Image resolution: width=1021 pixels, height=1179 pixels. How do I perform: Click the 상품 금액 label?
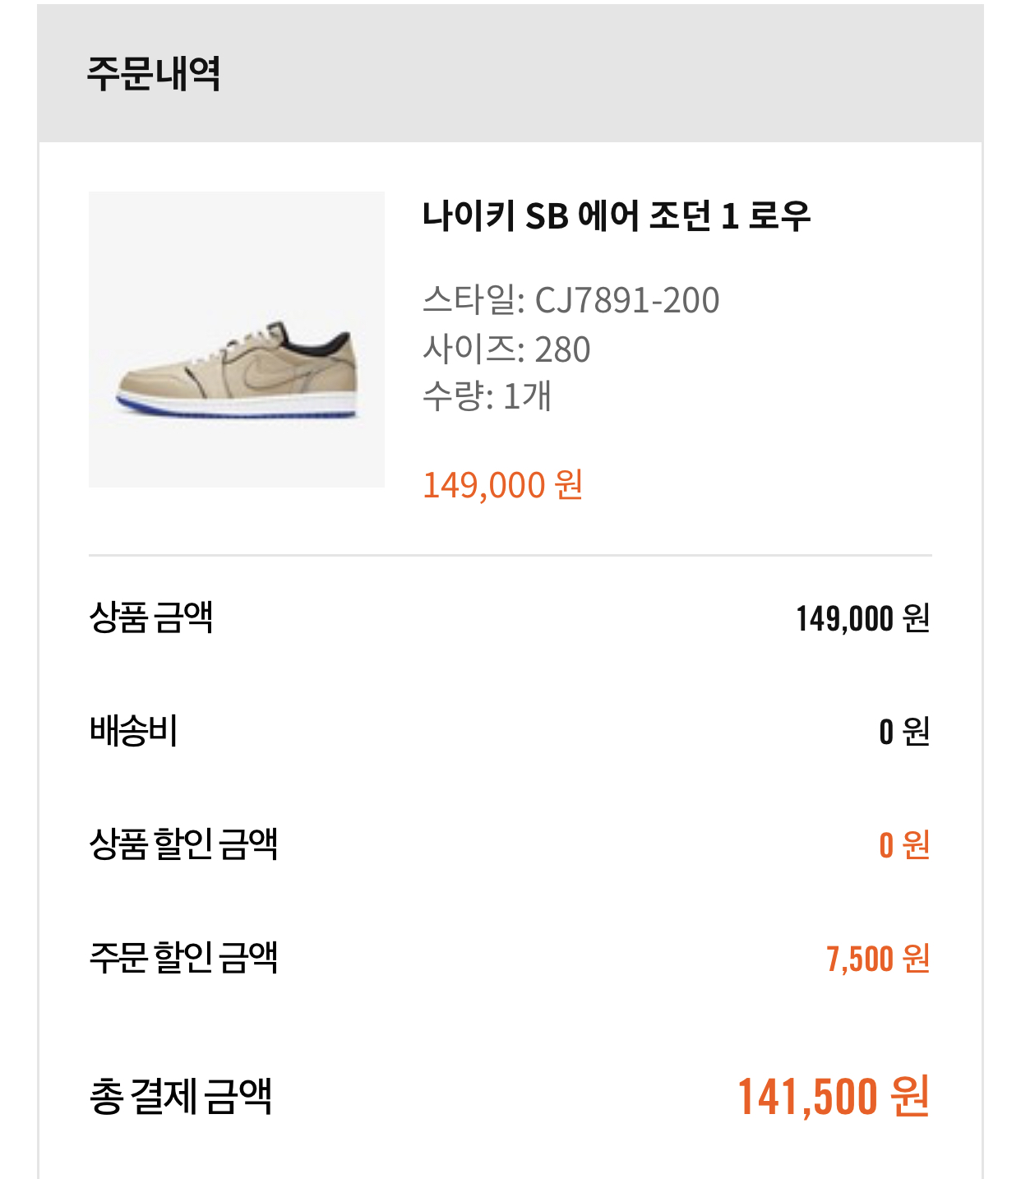[x=151, y=617]
